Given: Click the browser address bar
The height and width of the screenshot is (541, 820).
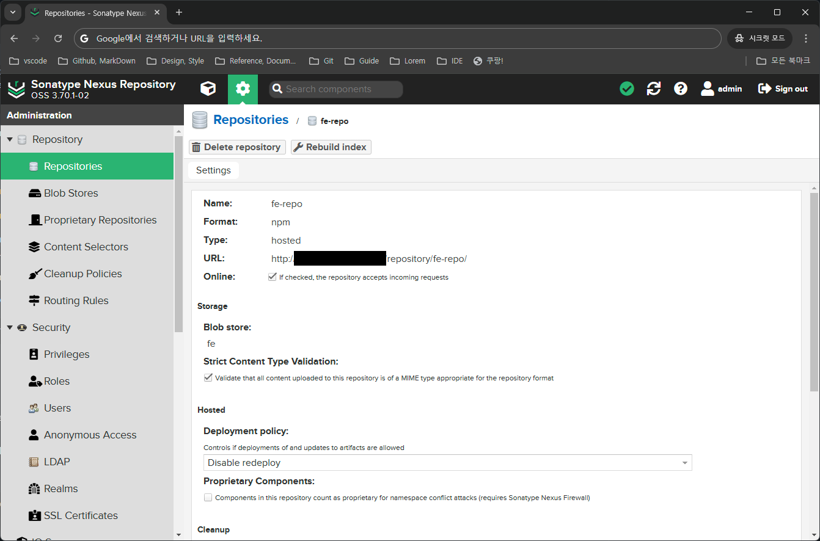Looking at the screenshot, I should point(397,38).
